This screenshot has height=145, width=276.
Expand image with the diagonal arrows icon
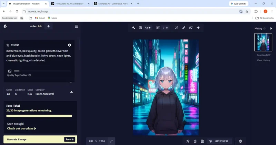111,141
